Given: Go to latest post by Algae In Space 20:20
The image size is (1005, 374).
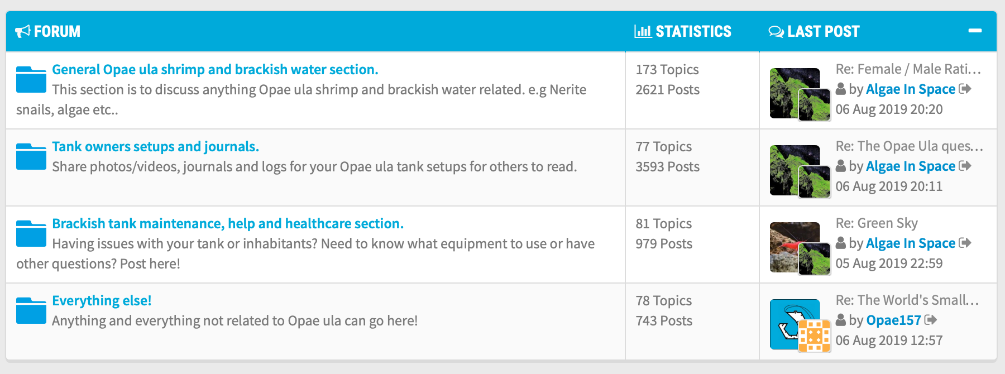Looking at the screenshot, I should (x=965, y=89).
